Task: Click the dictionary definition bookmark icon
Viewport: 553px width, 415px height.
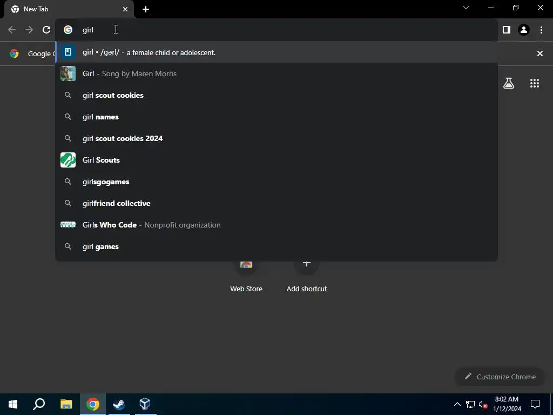Action: [68, 52]
